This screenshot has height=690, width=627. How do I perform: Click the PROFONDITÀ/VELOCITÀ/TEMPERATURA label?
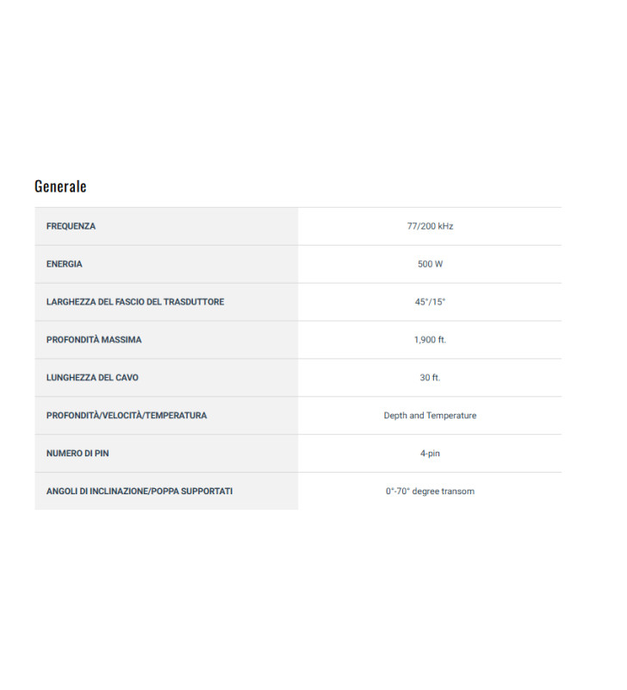click(x=127, y=416)
